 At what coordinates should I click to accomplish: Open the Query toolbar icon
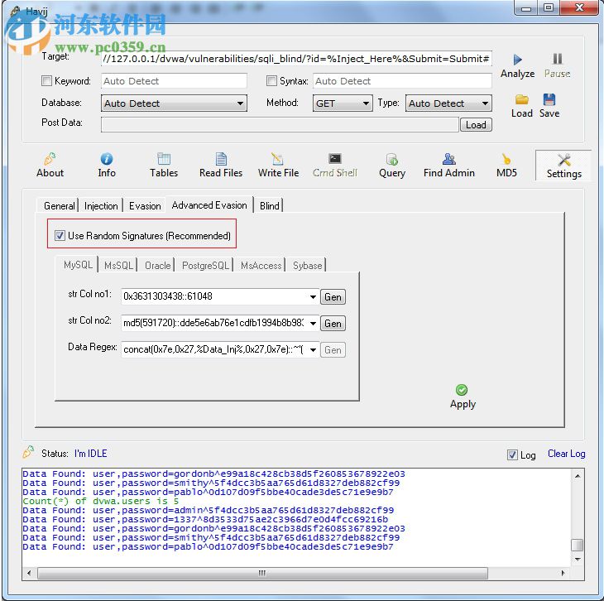tap(392, 159)
